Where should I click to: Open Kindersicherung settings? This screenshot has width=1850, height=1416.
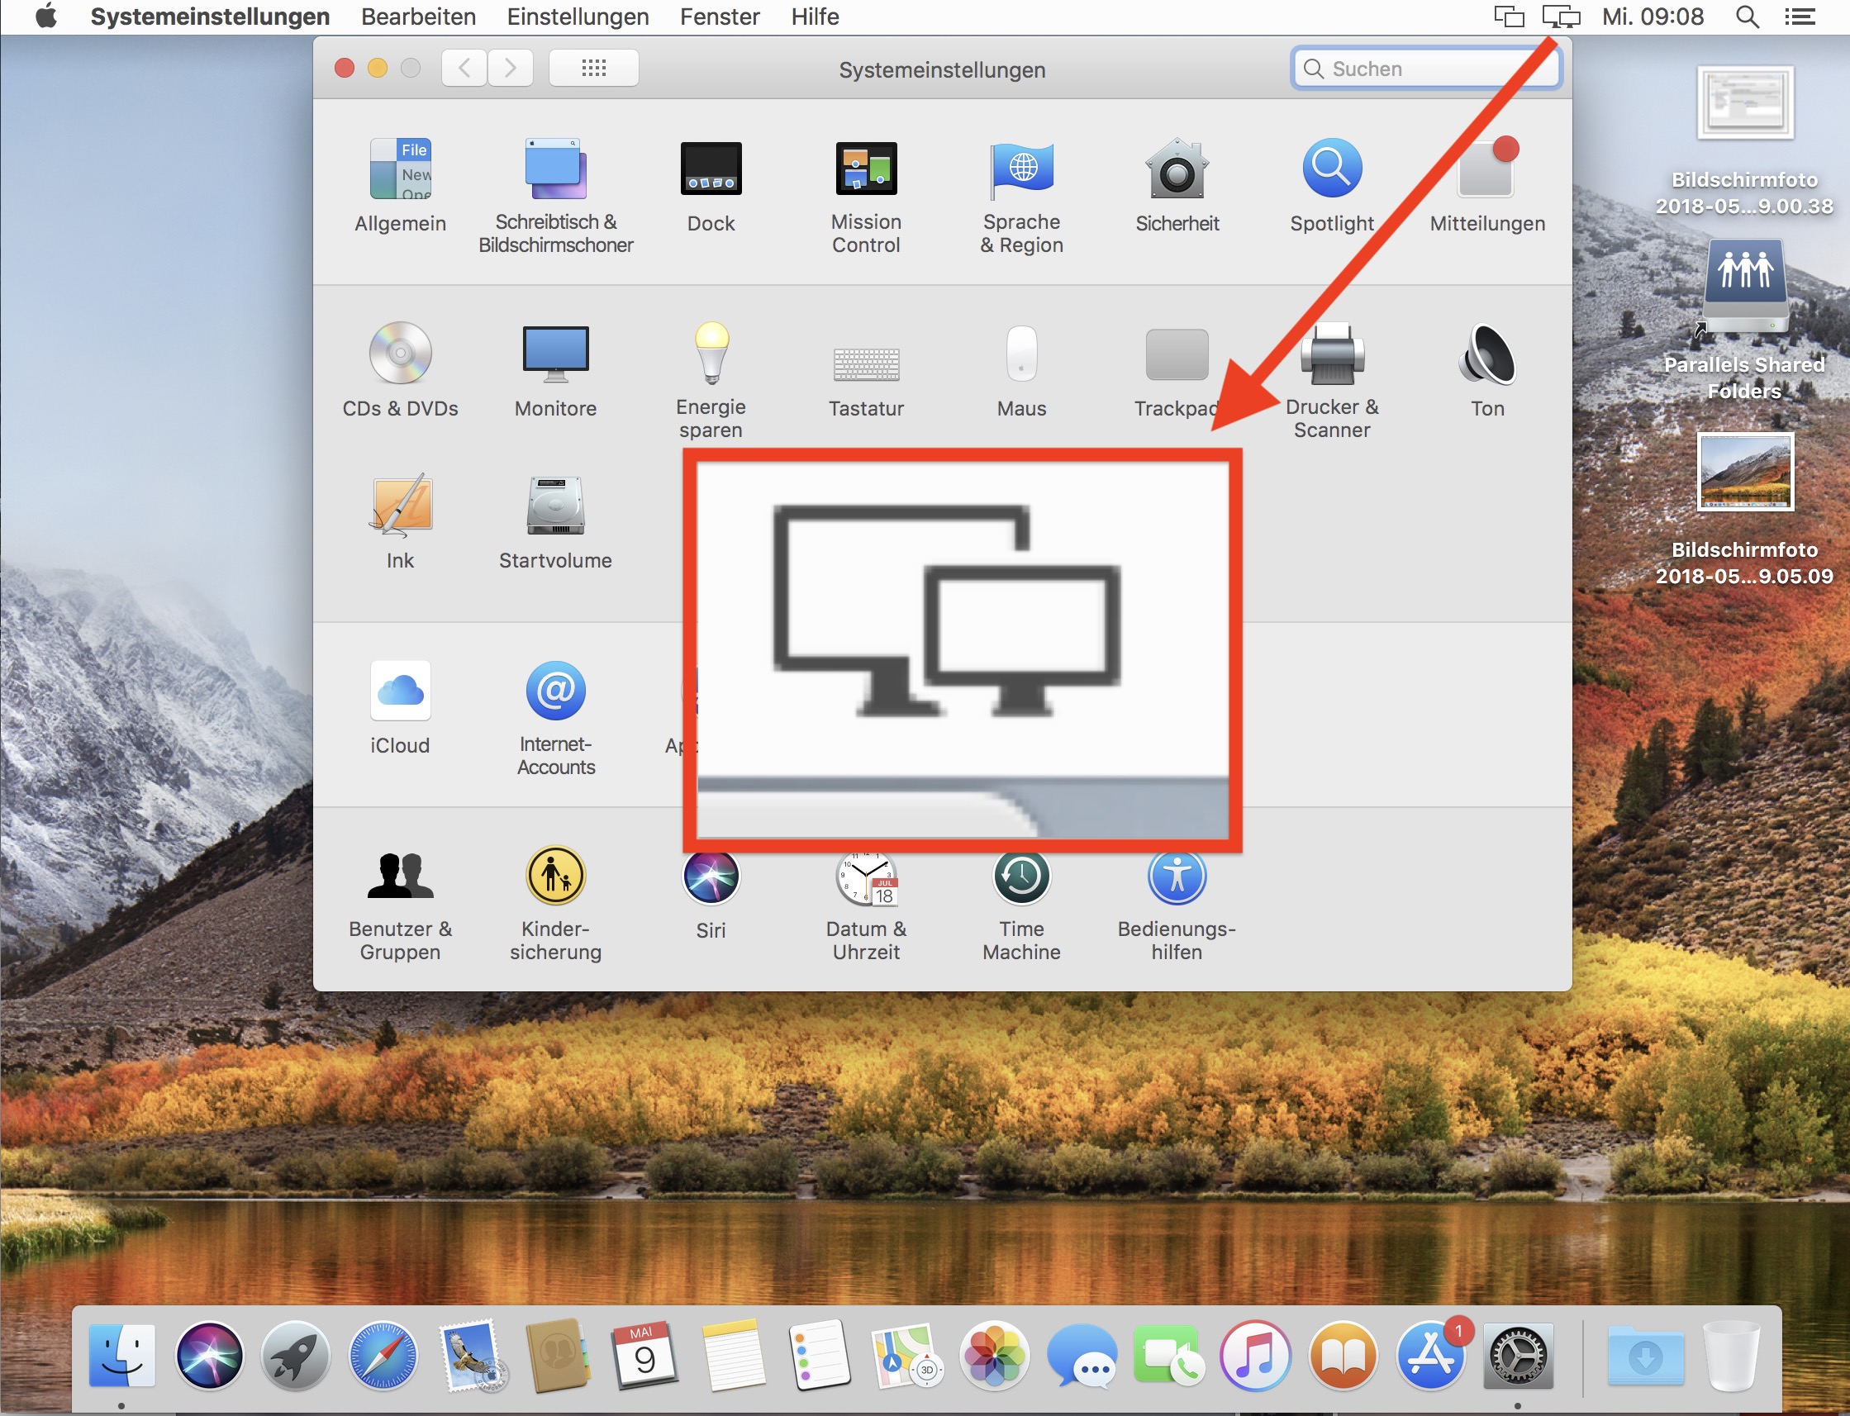555,877
